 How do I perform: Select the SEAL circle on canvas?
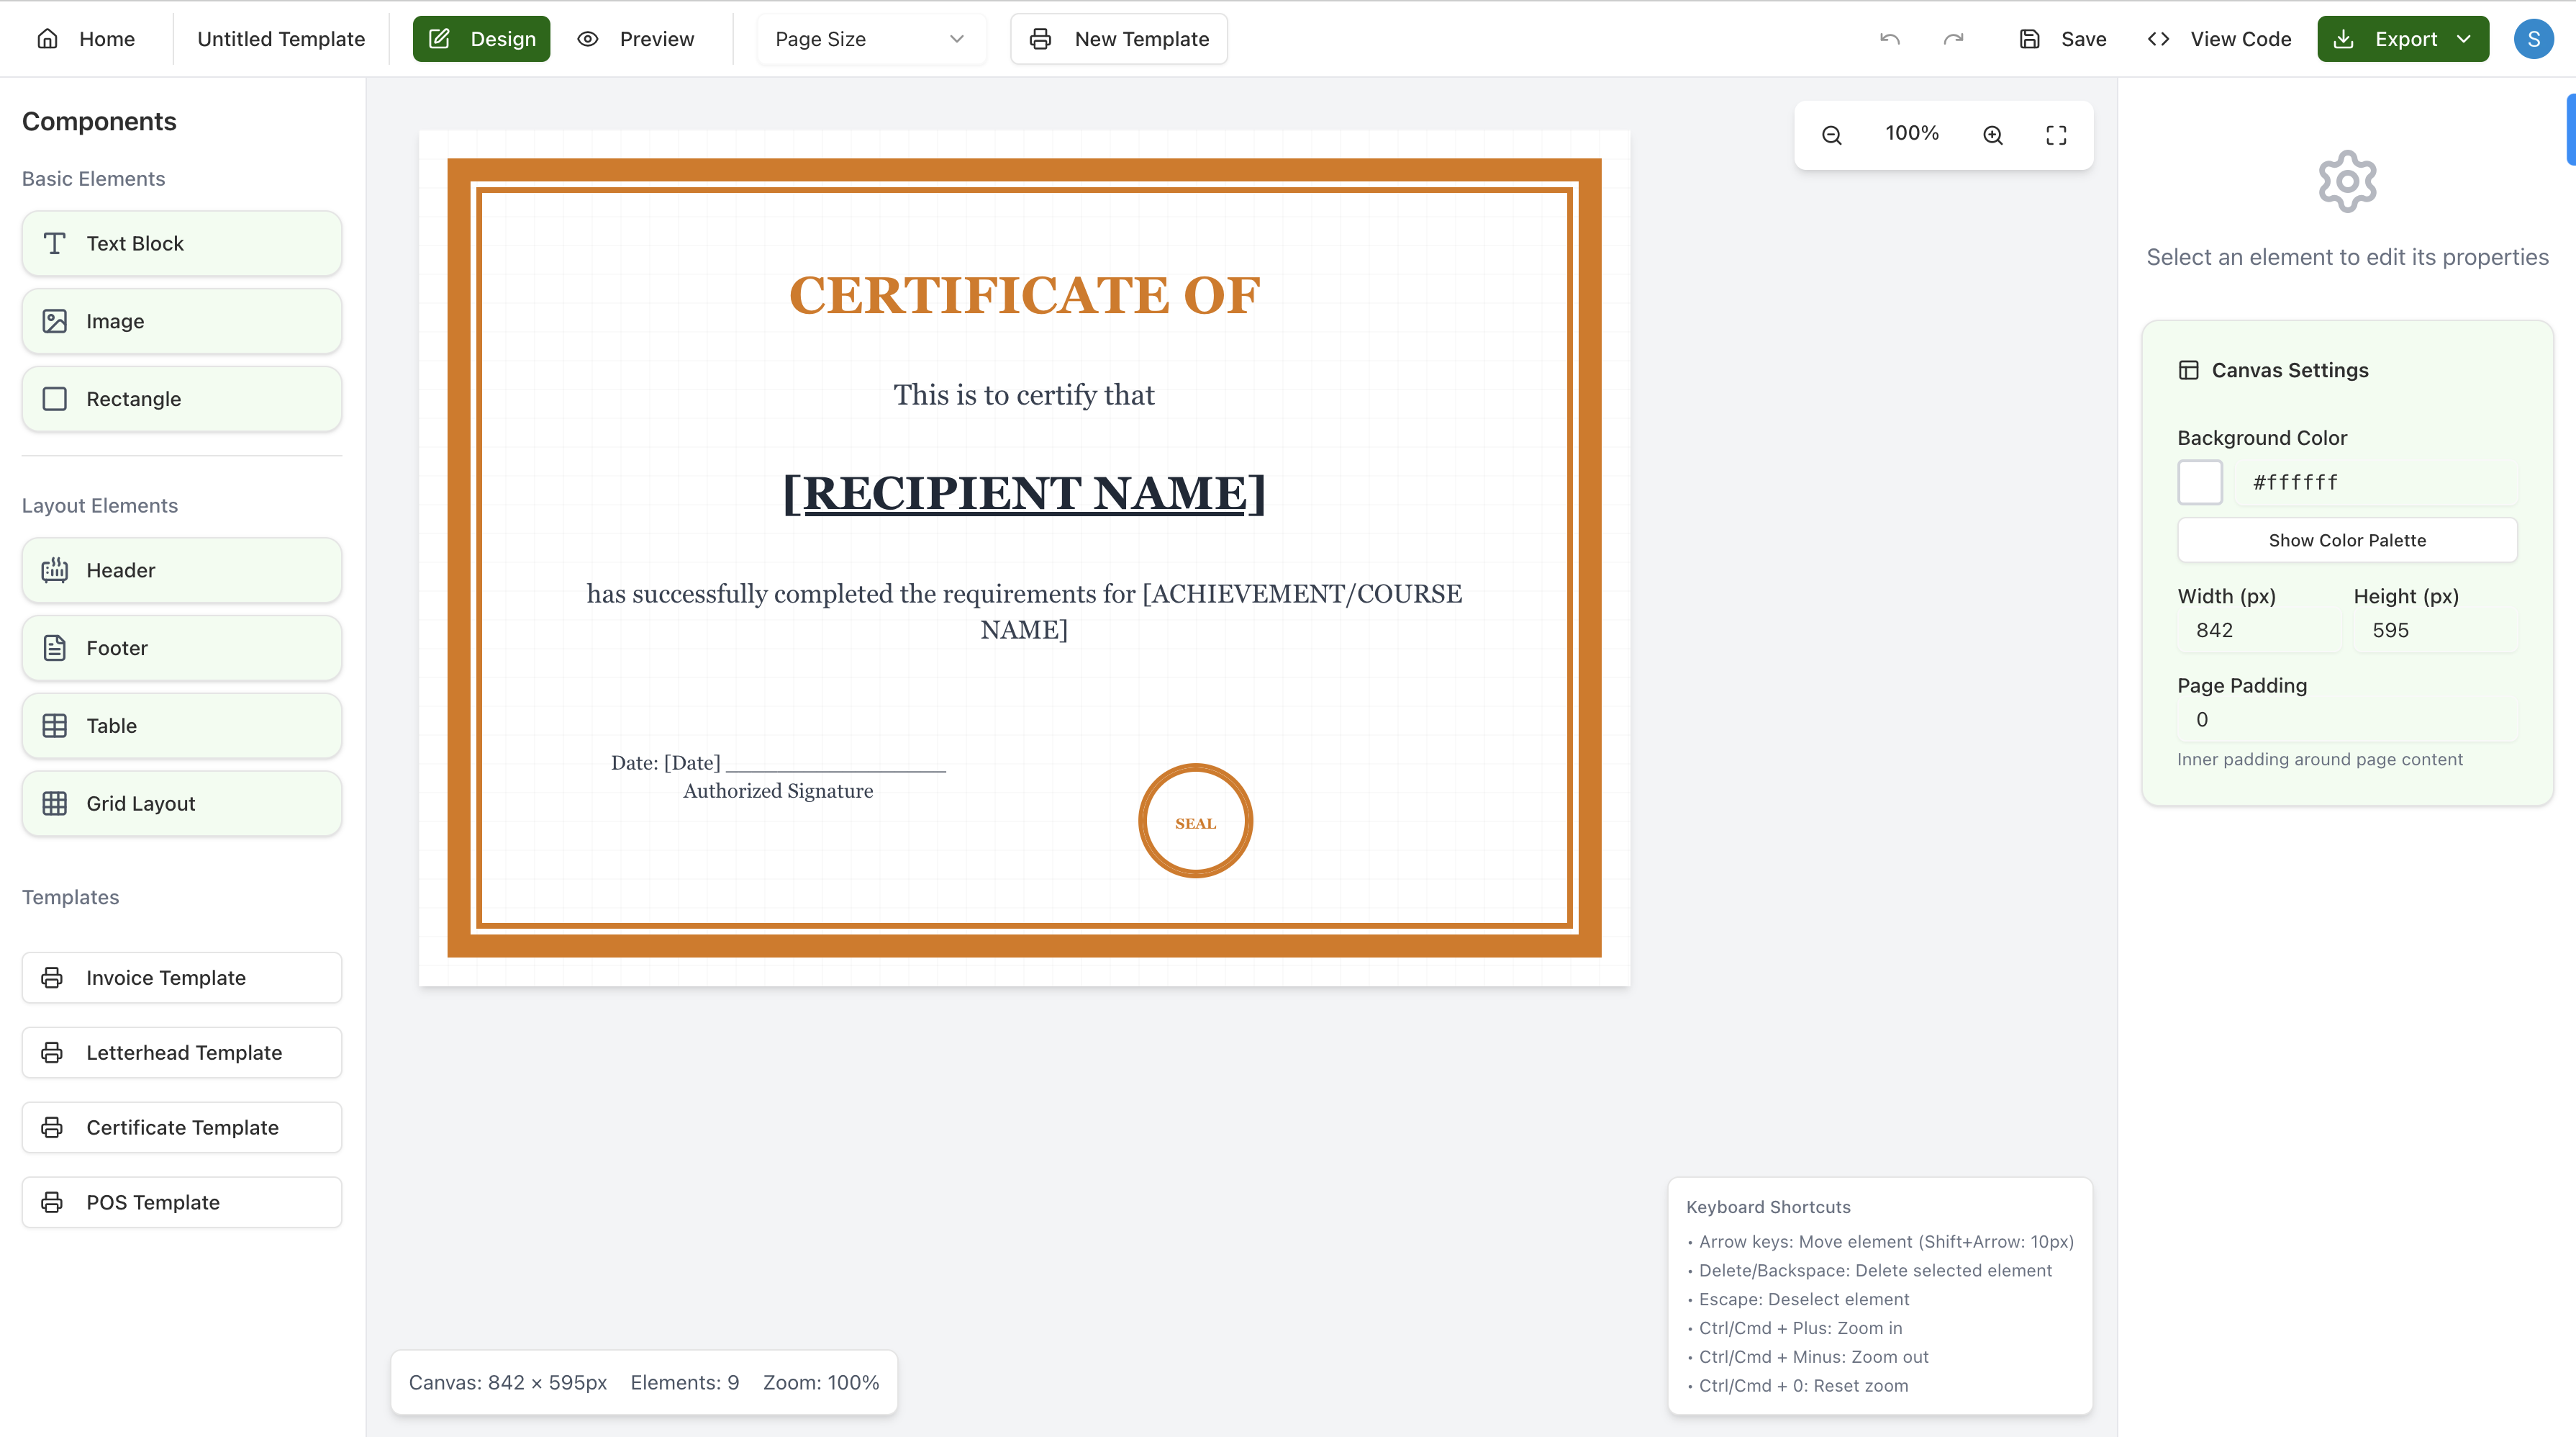(x=1195, y=821)
